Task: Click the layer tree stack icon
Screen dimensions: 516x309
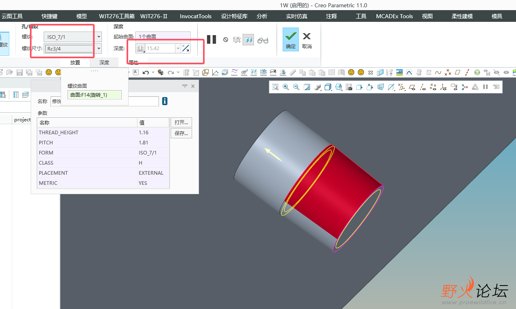Action: coord(25,95)
